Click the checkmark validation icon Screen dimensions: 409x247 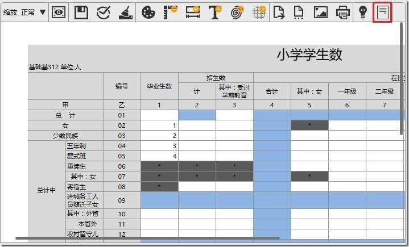point(104,12)
